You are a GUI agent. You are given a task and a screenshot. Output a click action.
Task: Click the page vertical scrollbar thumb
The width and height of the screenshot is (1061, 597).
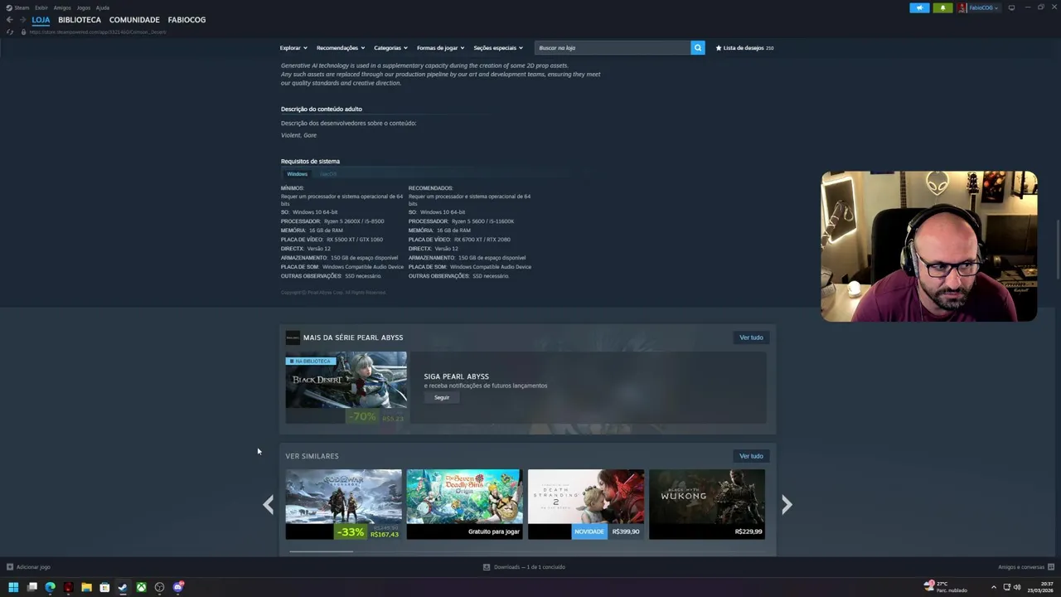tap(1058, 249)
